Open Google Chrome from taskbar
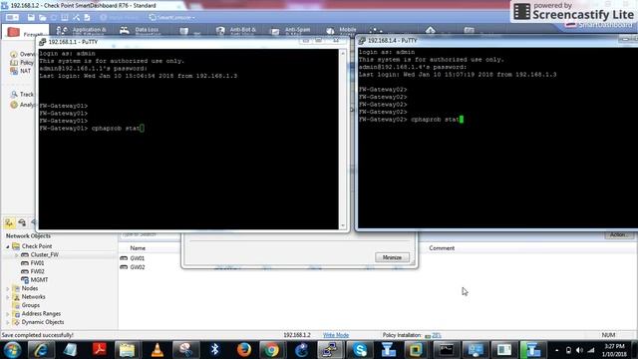This screenshot has width=638, height=359. [271, 350]
